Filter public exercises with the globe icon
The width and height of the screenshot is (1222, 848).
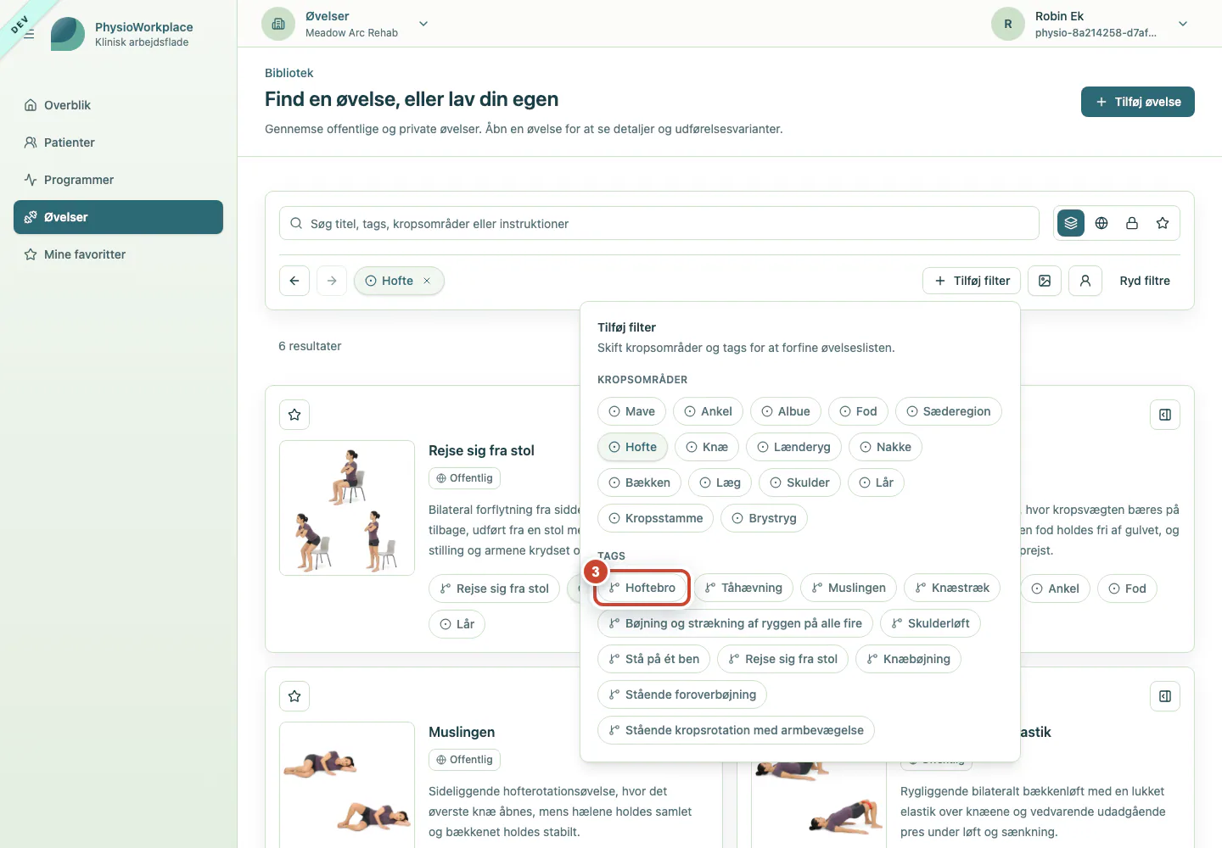[1101, 223]
